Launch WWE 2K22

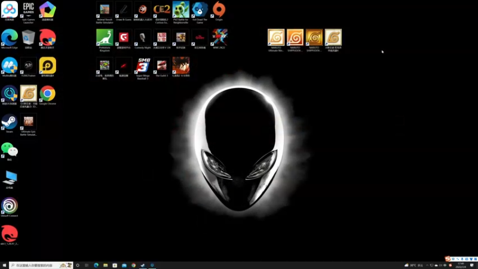[219, 39]
